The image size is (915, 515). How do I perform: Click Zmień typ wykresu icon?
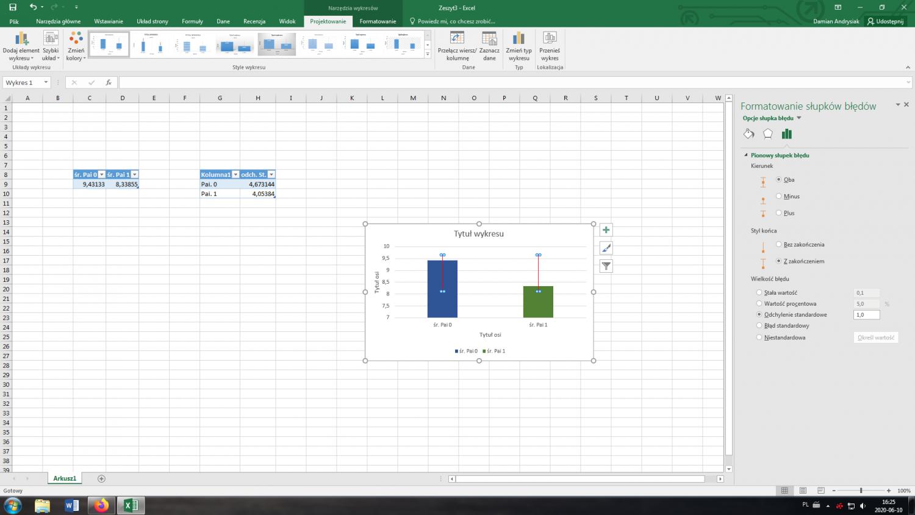click(x=518, y=39)
